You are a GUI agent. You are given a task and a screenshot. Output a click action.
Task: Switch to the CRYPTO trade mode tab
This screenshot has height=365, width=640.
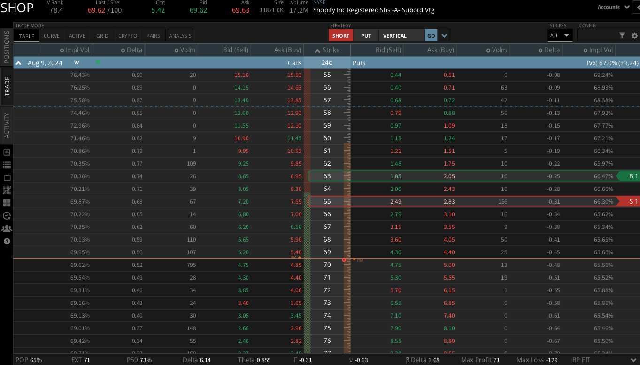coord(128,36)
